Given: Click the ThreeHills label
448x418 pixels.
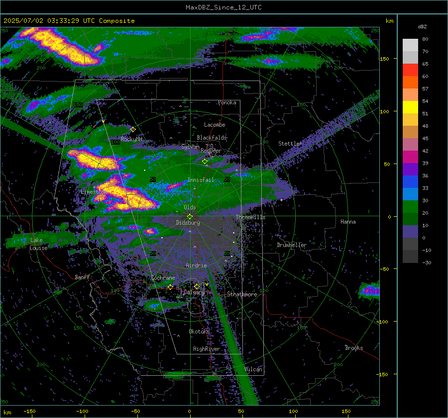Looking at the screenshot, I should [x=250, y=217].
